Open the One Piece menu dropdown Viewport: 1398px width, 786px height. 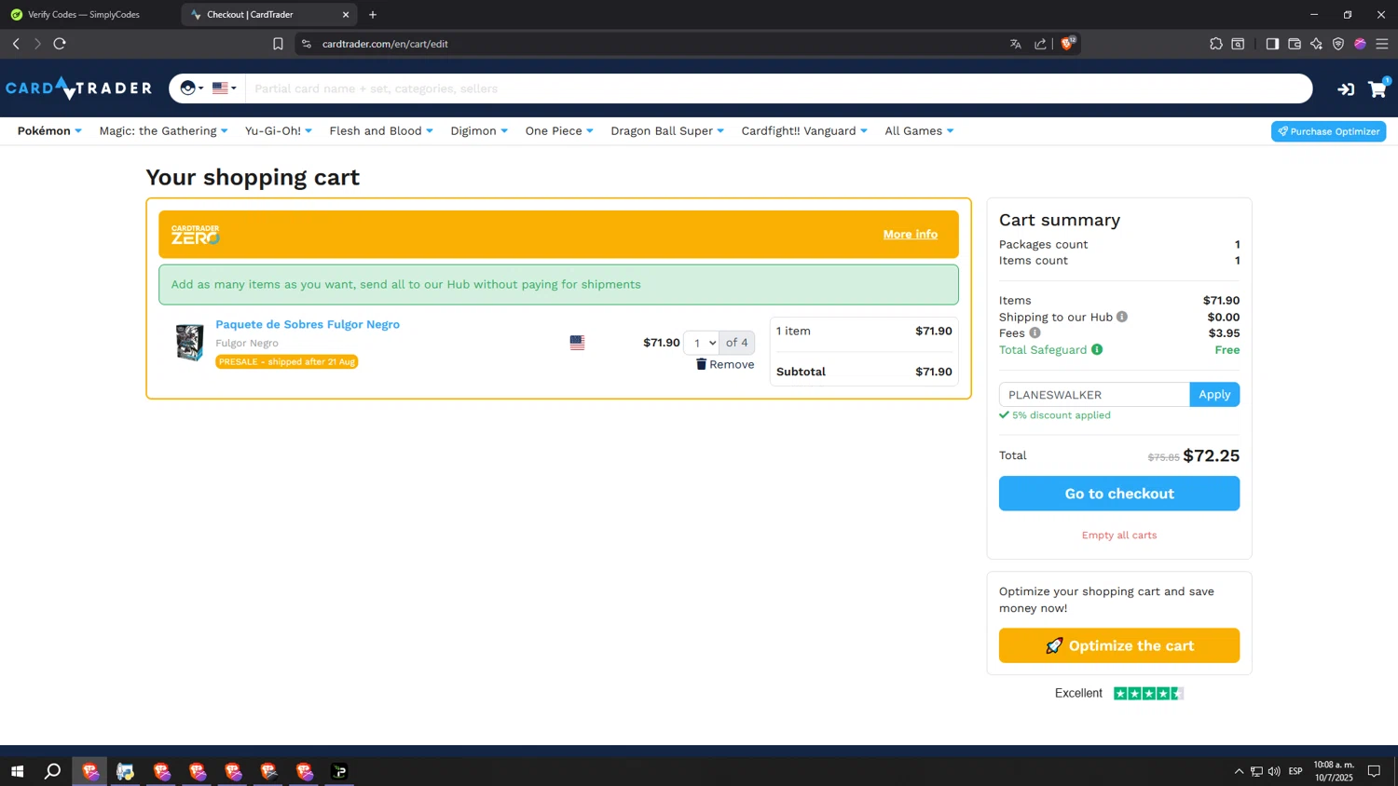[559, 131]
